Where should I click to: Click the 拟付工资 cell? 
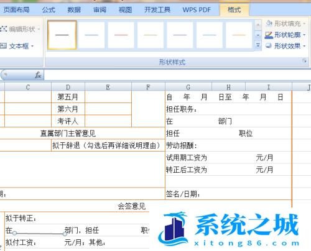21,242
